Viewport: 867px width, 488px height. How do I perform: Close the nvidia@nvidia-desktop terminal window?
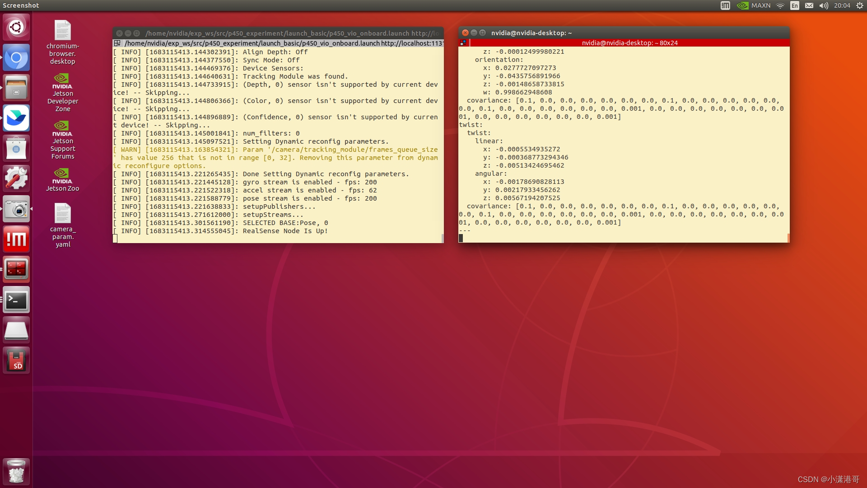click(465, 33)
